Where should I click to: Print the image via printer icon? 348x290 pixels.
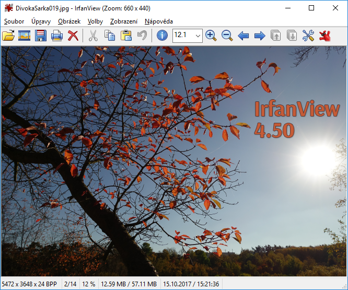(57, 36)
